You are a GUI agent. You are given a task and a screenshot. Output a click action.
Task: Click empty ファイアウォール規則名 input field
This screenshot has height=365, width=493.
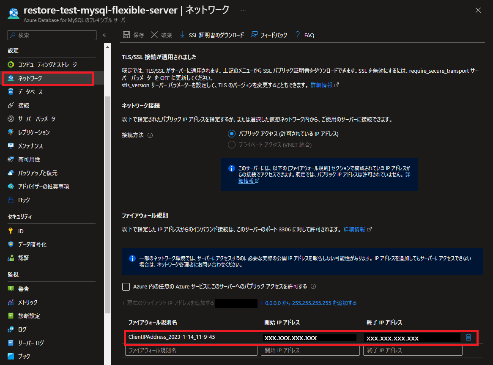coord(191,350)
